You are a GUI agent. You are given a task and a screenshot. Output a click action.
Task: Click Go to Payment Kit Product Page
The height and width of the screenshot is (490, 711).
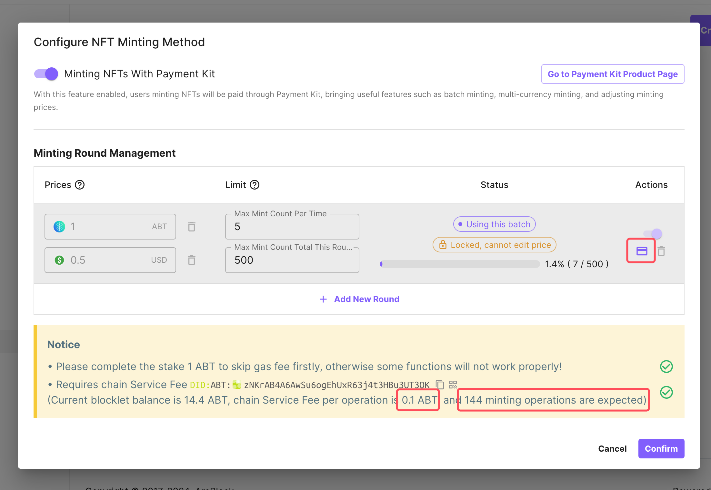613,74
